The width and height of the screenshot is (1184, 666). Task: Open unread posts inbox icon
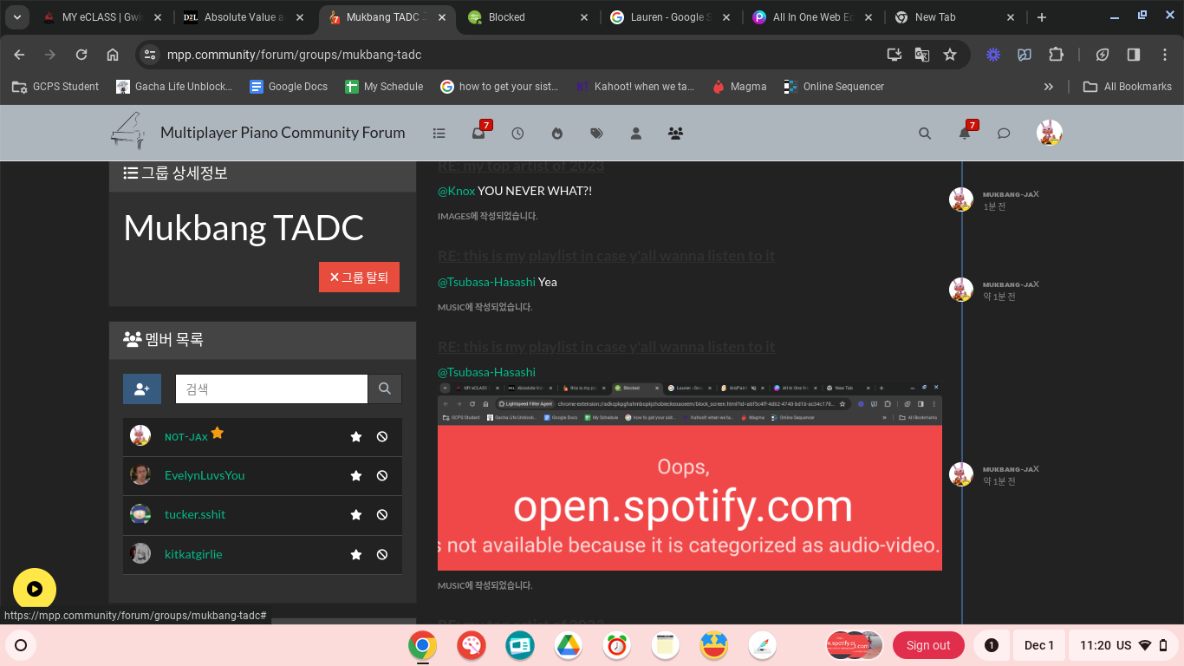click(479, 133)
